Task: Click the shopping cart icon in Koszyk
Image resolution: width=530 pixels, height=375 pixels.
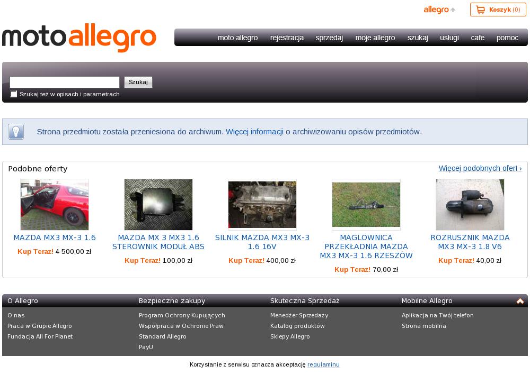Action: pyautogui.click(x=480, y=10)
